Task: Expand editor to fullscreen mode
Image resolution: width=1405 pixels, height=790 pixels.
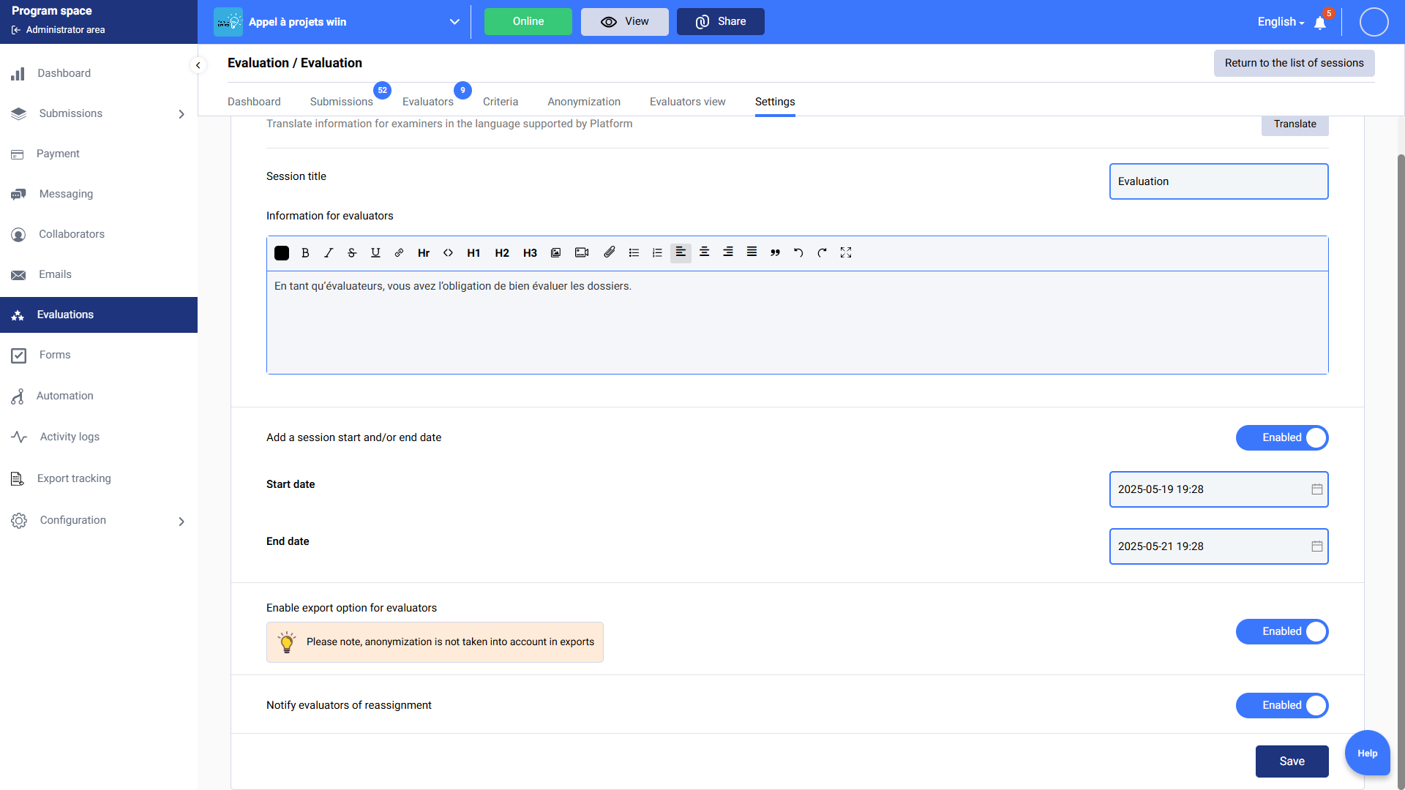Action: click(x=846, y=252)
